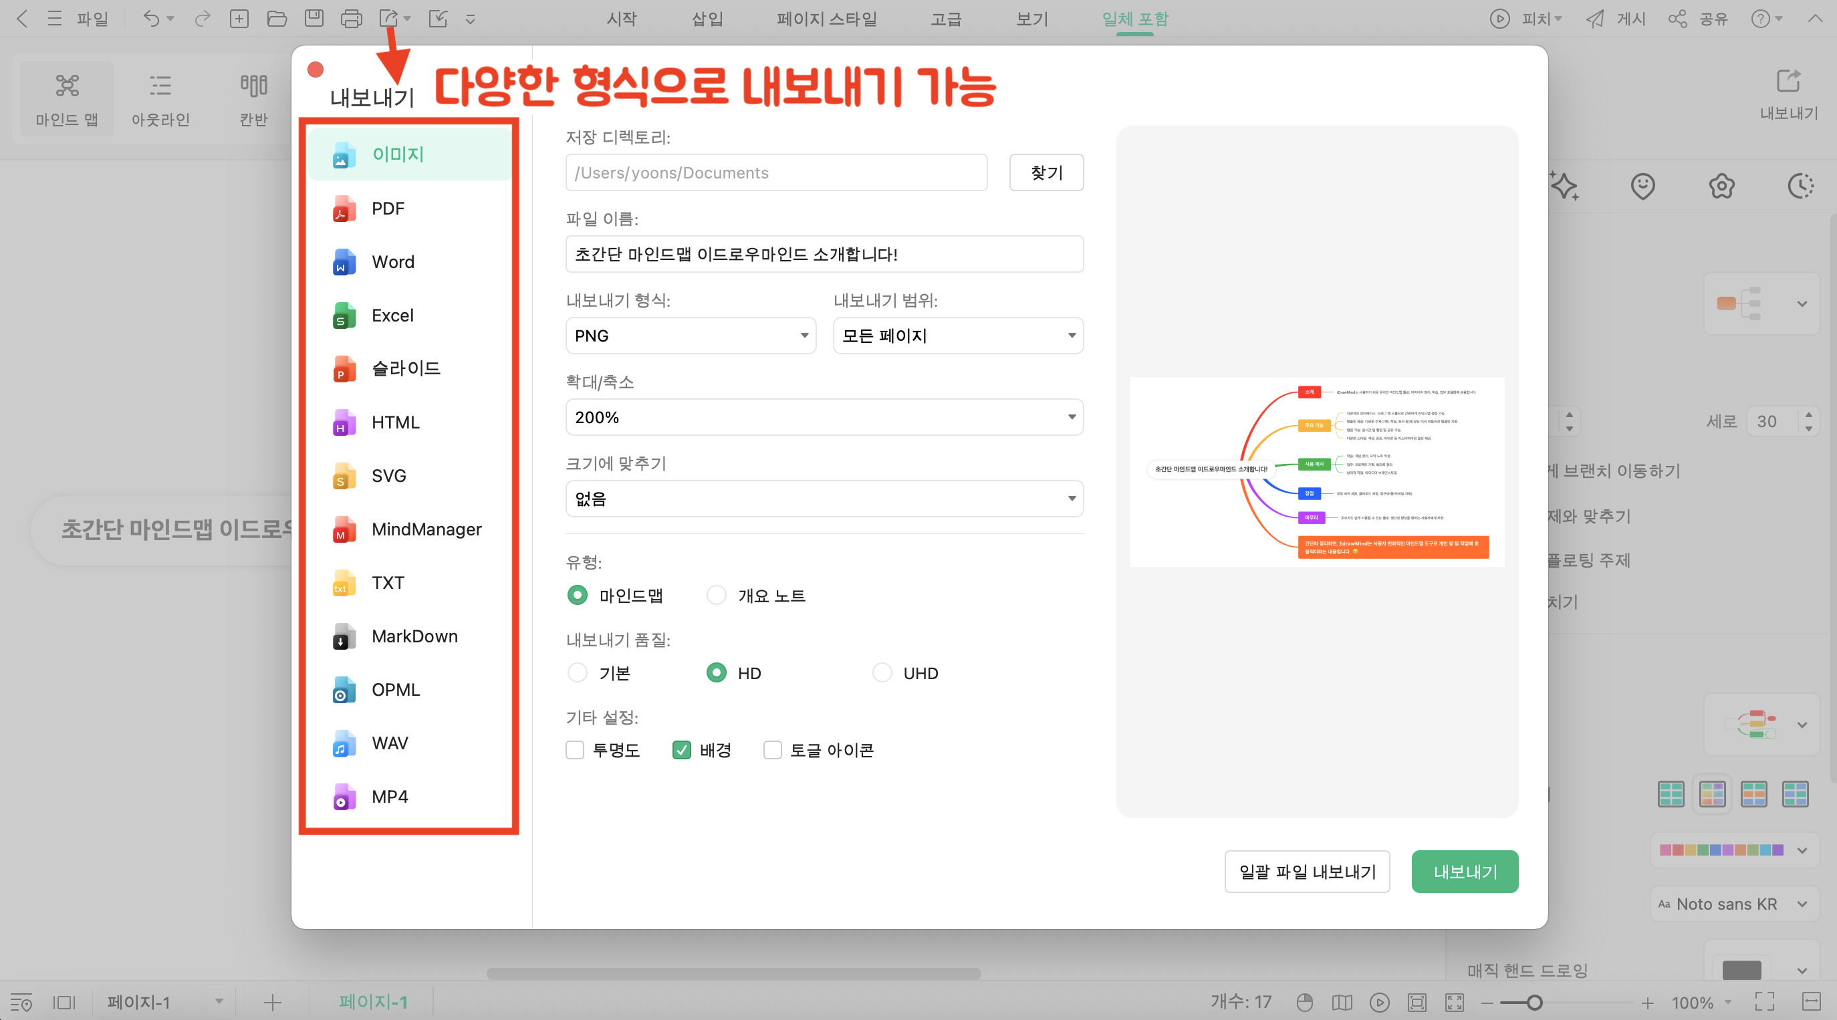Choose HD export quality

point(716,672)
